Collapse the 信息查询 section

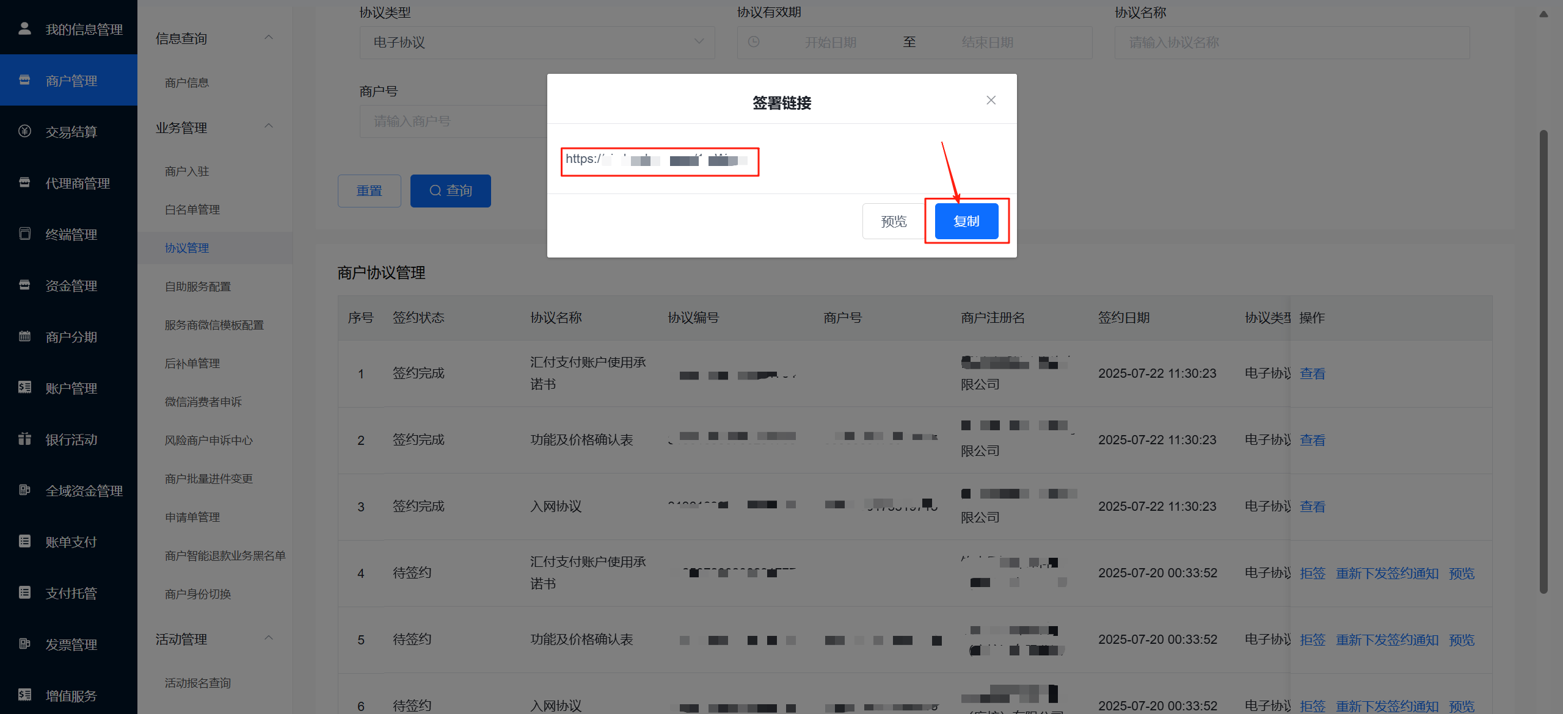(x=269, y=38)
